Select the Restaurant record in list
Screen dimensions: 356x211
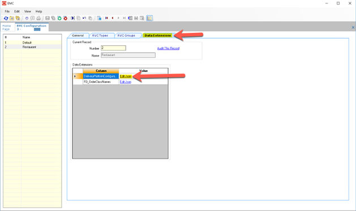32,47
